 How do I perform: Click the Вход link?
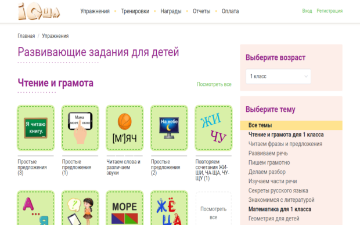[x=307, y=11]
